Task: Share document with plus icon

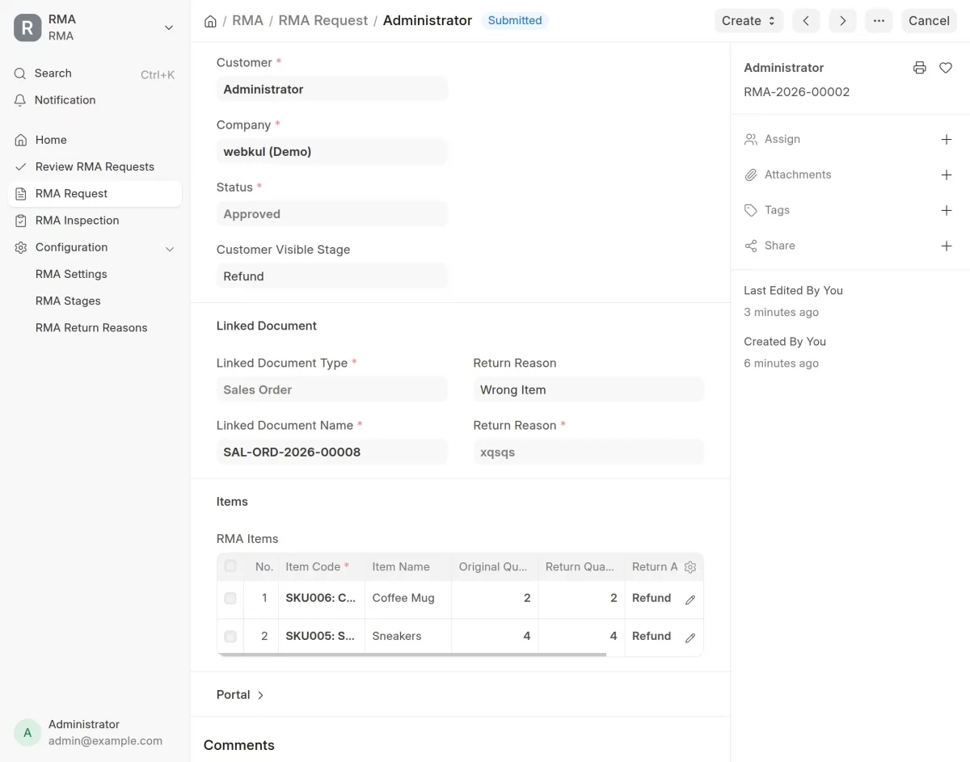Action: click(x=947, y=246)
